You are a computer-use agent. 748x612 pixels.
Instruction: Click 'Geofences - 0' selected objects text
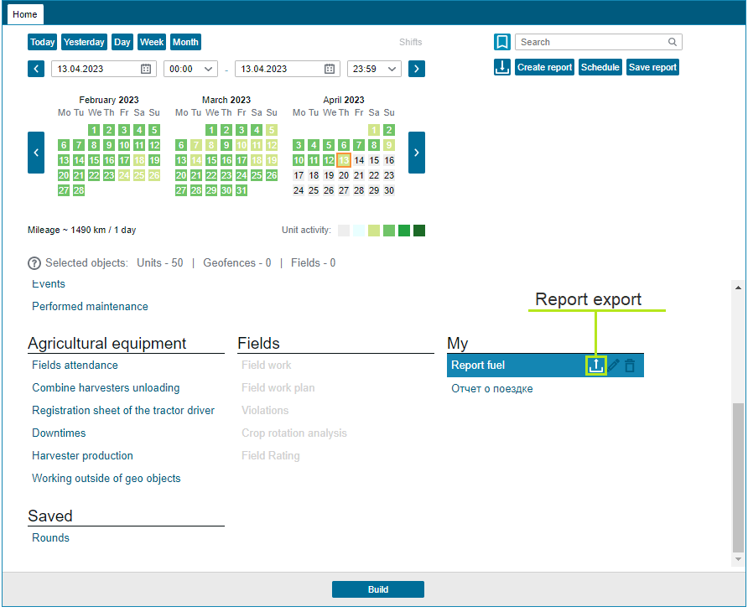pos(237,263)
